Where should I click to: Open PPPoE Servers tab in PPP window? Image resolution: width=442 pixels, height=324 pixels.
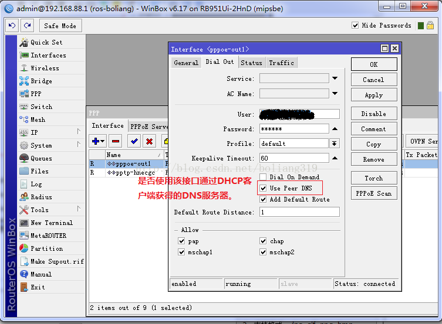(x=150, y=127)
